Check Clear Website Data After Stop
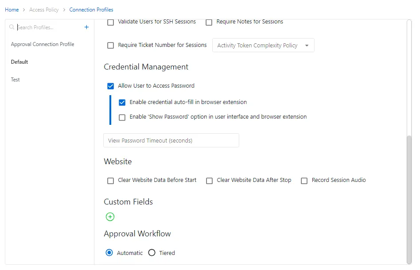This screenshot has width=420, height=270. (210, 181)
